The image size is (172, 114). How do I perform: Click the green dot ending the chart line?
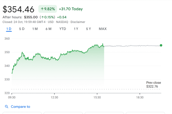(x=161, y=45)
